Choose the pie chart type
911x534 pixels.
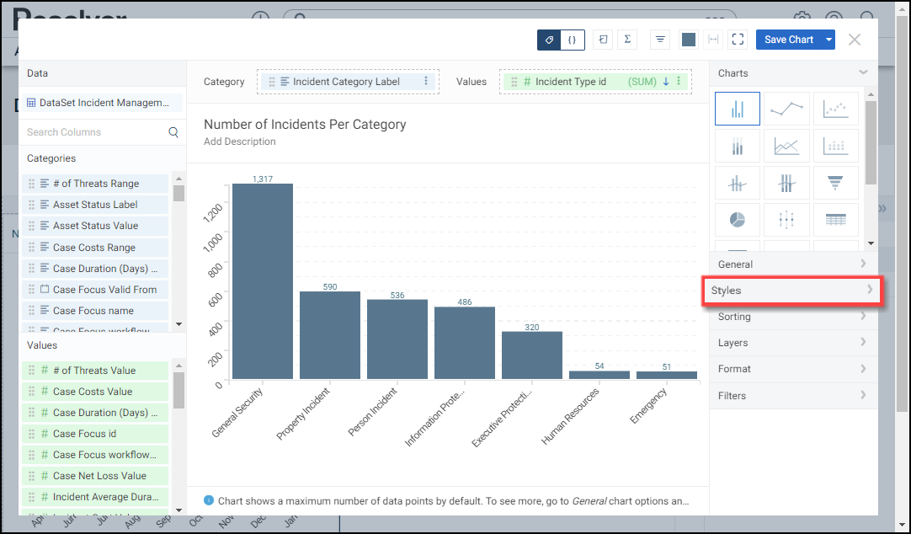(737, 220)
